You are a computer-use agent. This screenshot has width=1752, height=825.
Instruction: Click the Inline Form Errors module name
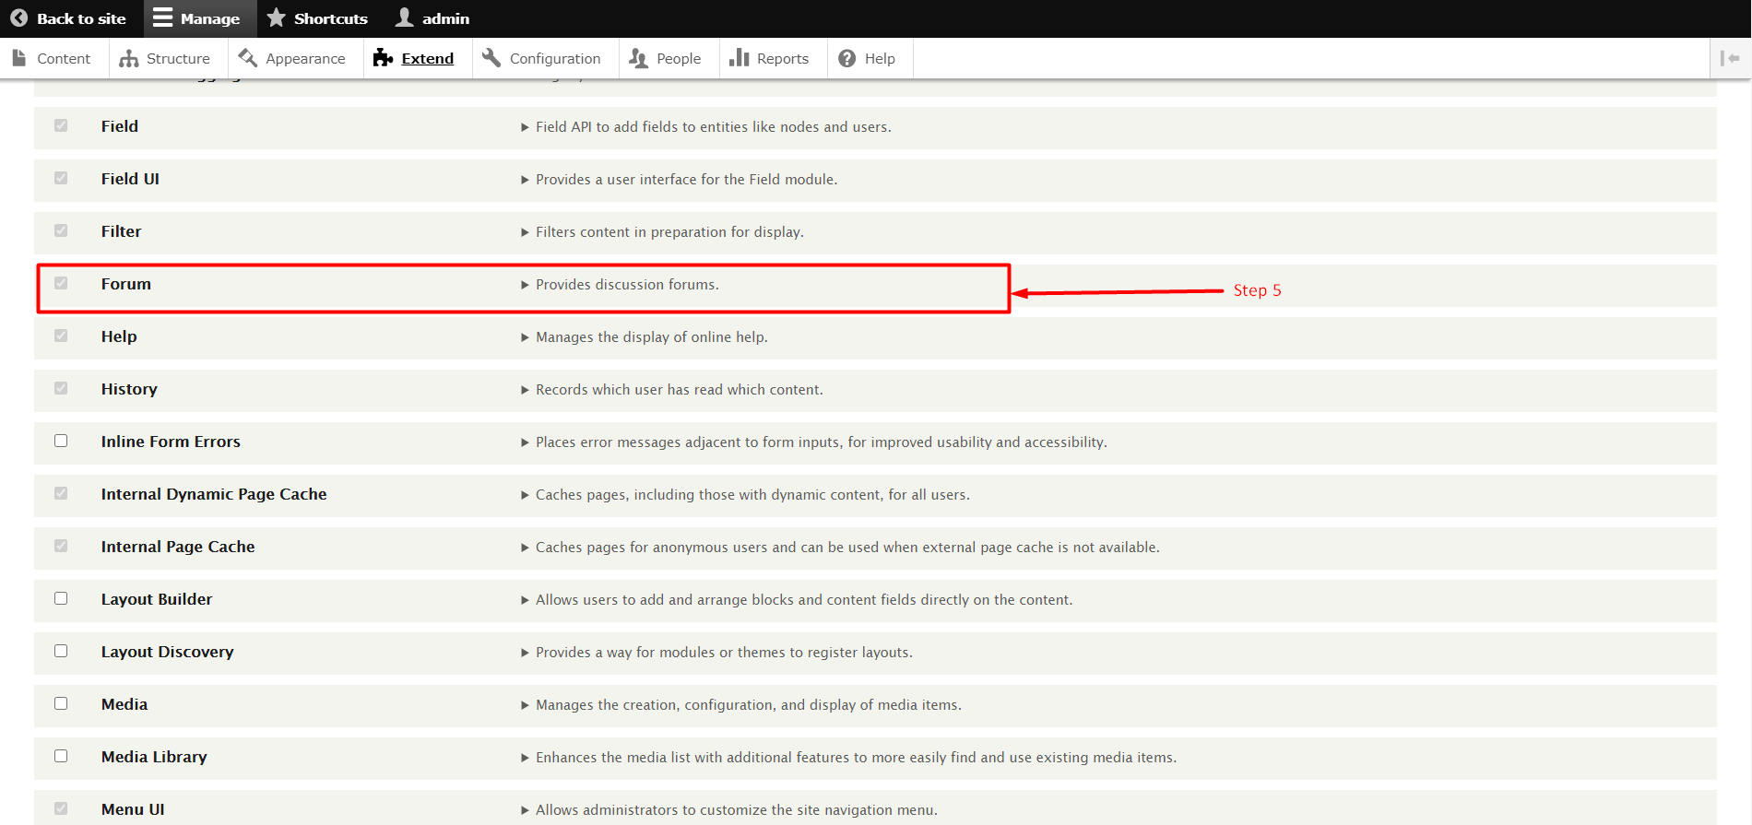click(x=171, y=442)
